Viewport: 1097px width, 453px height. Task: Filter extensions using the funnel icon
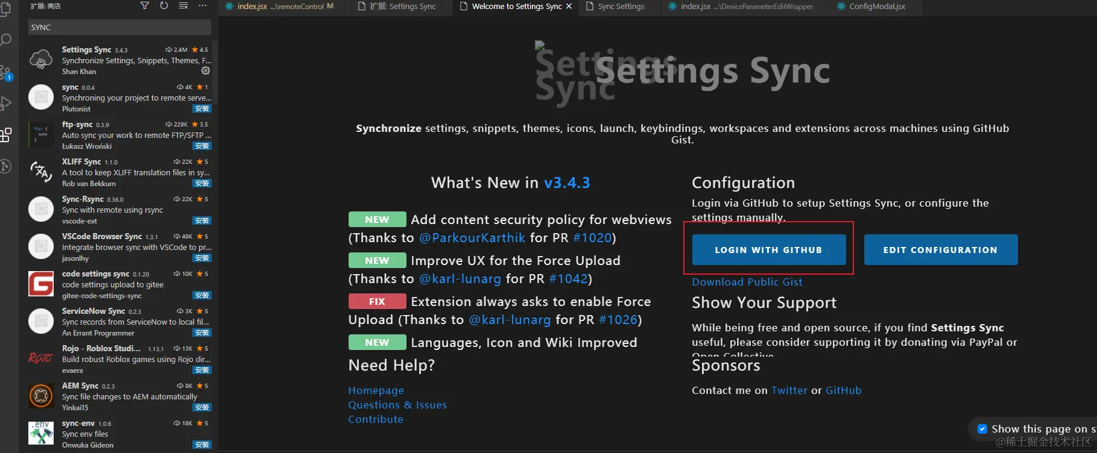pyautogui.click(x=145, y=6)
